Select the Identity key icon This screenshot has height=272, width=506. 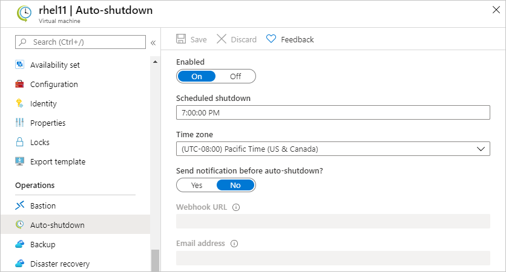click(20, 103)
